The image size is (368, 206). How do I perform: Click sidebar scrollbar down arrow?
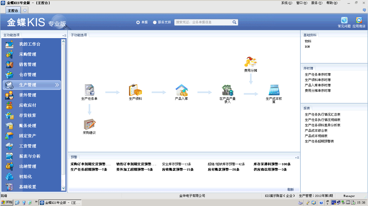click(x=64, y=189)
